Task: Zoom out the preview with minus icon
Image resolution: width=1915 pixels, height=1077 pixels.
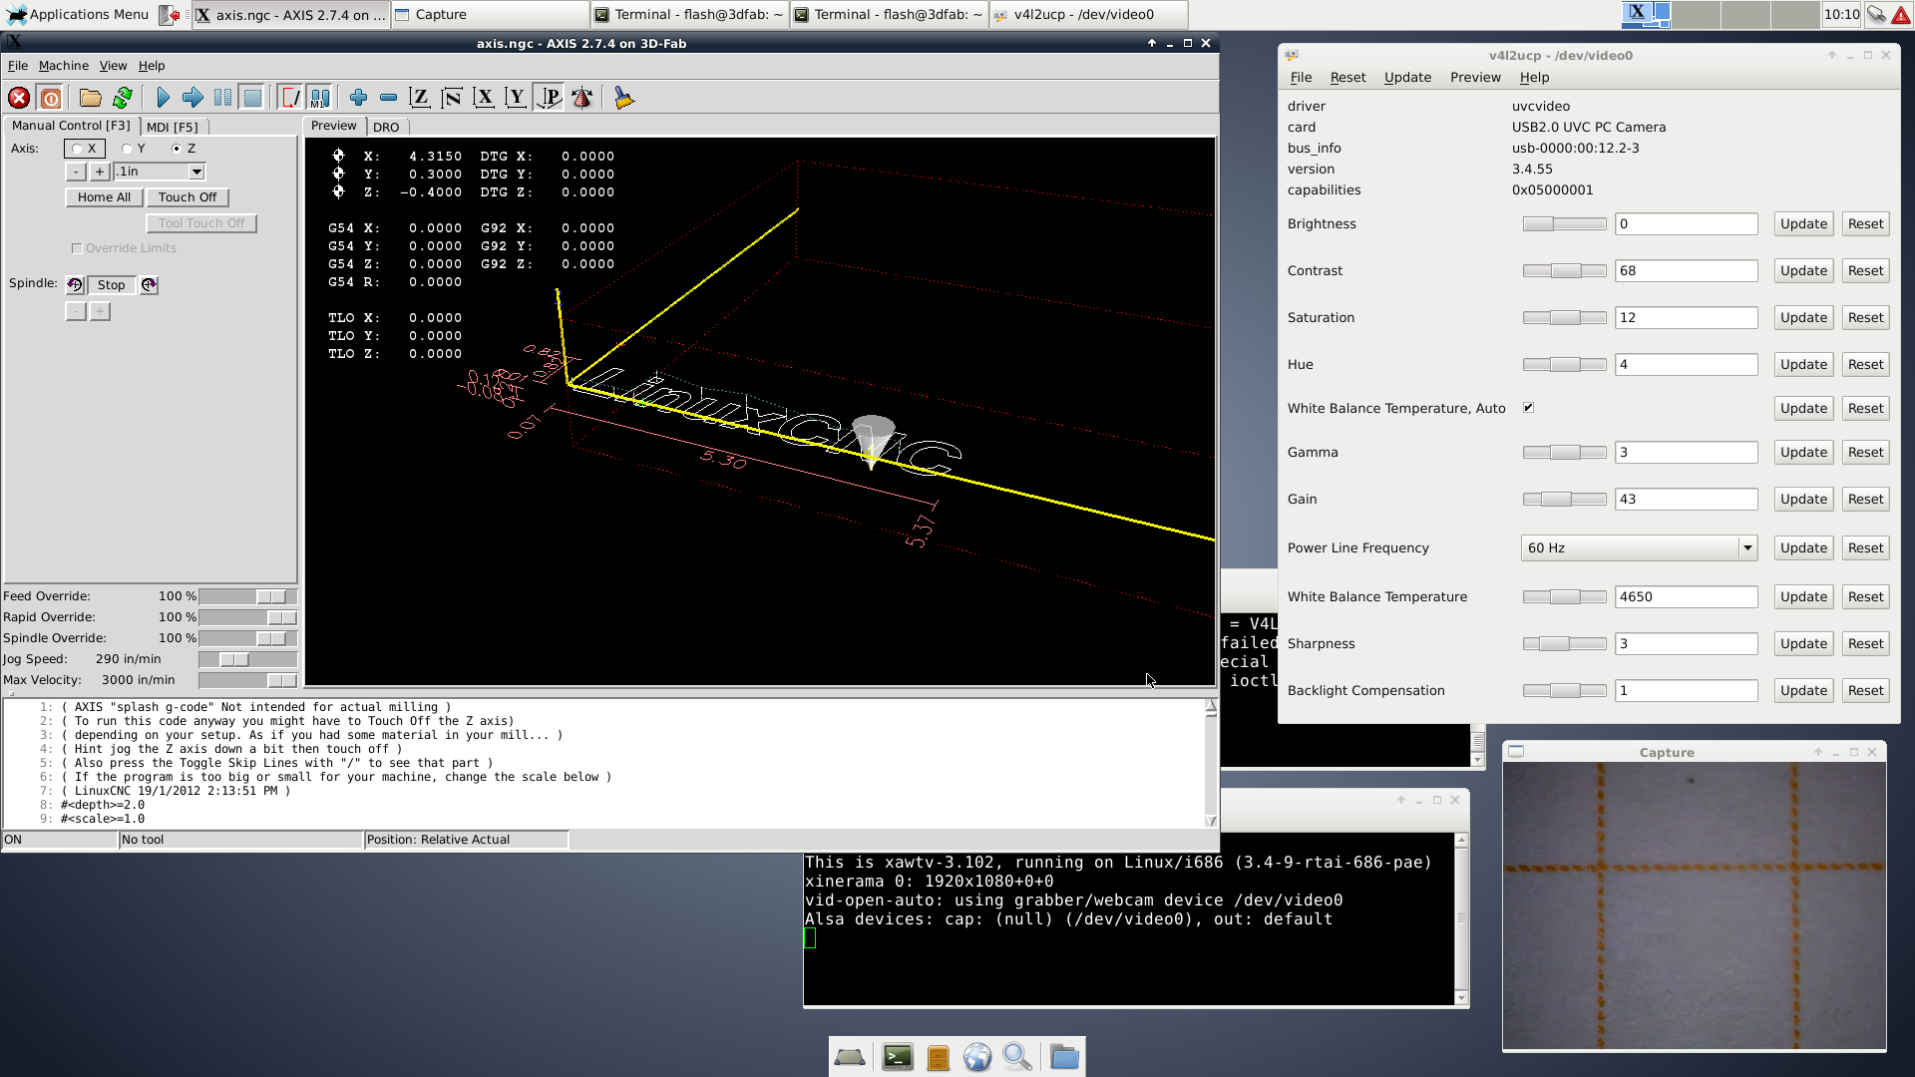Action: pyautogui.click(x=388, y=98)
